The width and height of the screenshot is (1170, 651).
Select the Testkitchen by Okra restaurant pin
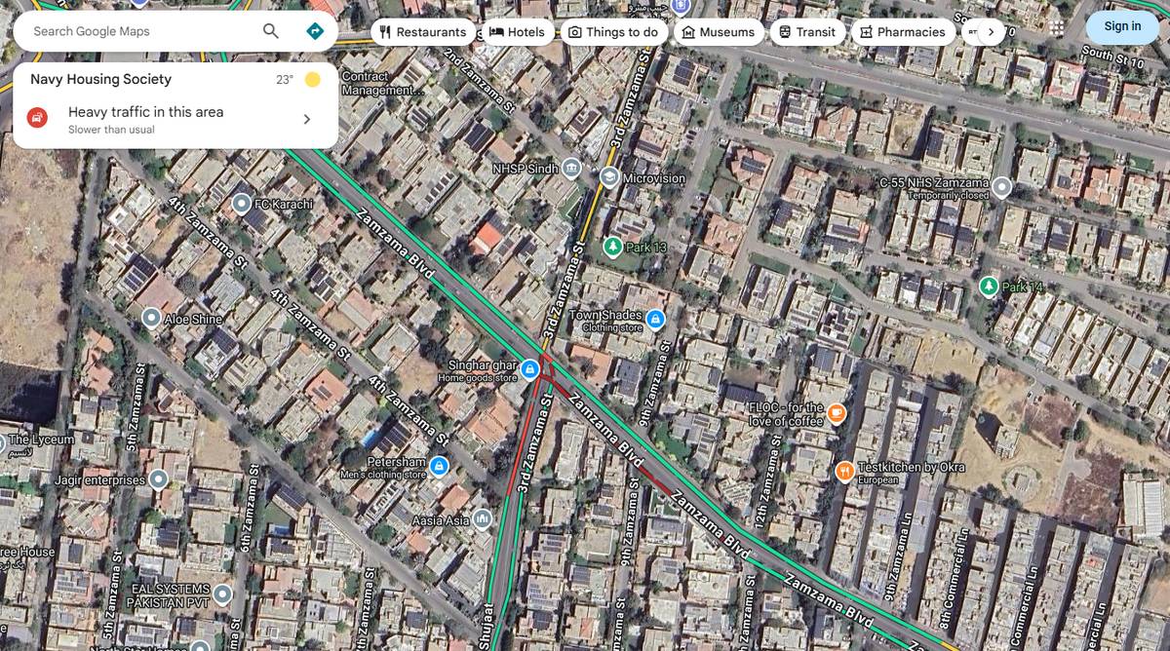click(845, 472)
